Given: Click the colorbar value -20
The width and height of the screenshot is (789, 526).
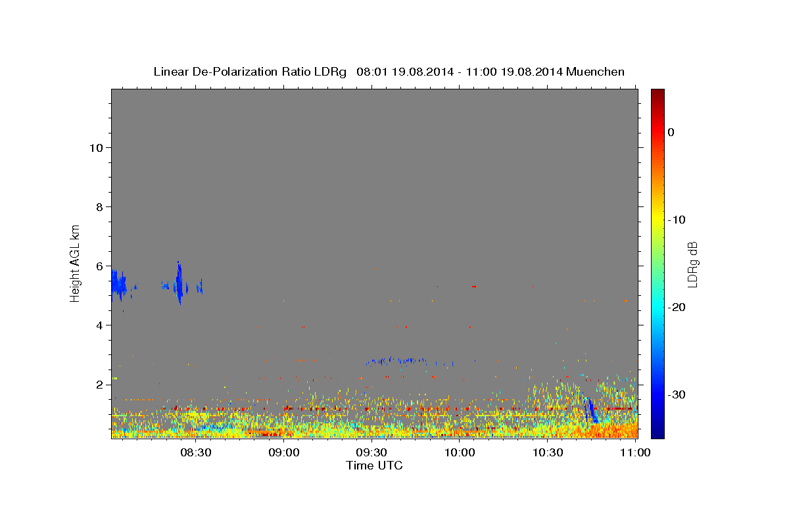Looking at the screenshot, I should point(677,307).
